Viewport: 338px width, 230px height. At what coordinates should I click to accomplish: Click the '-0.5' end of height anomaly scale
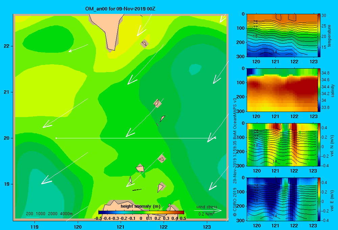click(98, 218)
